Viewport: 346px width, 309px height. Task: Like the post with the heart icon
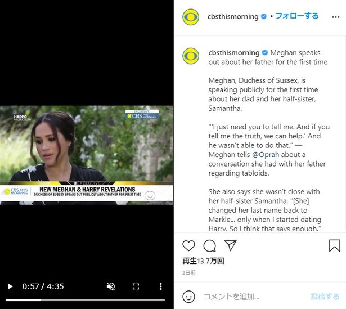(188, 245)
